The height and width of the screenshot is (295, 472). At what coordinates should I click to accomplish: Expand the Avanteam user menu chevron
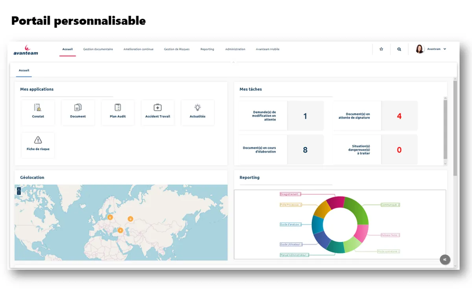[x=445, y=49]
